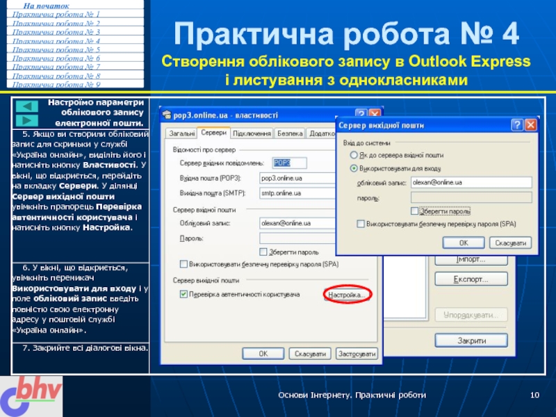Open Практична робота № 3 link
This screenshot has width=556, height=417.
pyautogui.click(x=56, y=32)
